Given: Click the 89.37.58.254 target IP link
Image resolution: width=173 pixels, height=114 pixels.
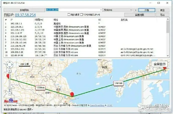Looking at the screenshot, I should pos(25,15).
